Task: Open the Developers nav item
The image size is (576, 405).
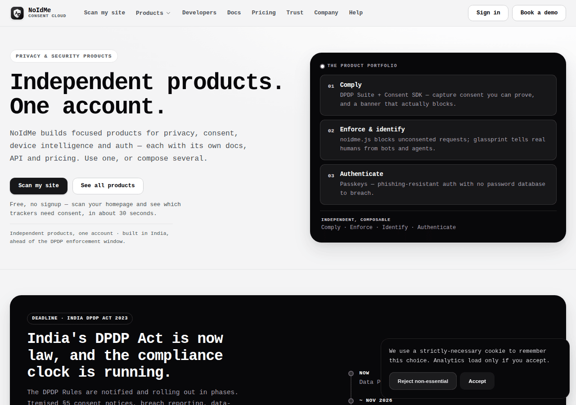Action: click(199, 13)
